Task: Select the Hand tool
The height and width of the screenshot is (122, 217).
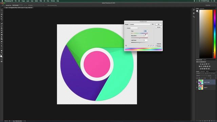Action: click(1, 50)
